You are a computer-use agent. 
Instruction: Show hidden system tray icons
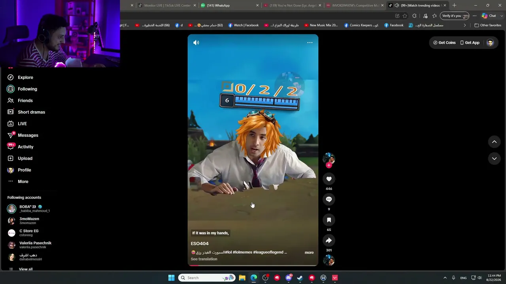click(x=445, y=278)
